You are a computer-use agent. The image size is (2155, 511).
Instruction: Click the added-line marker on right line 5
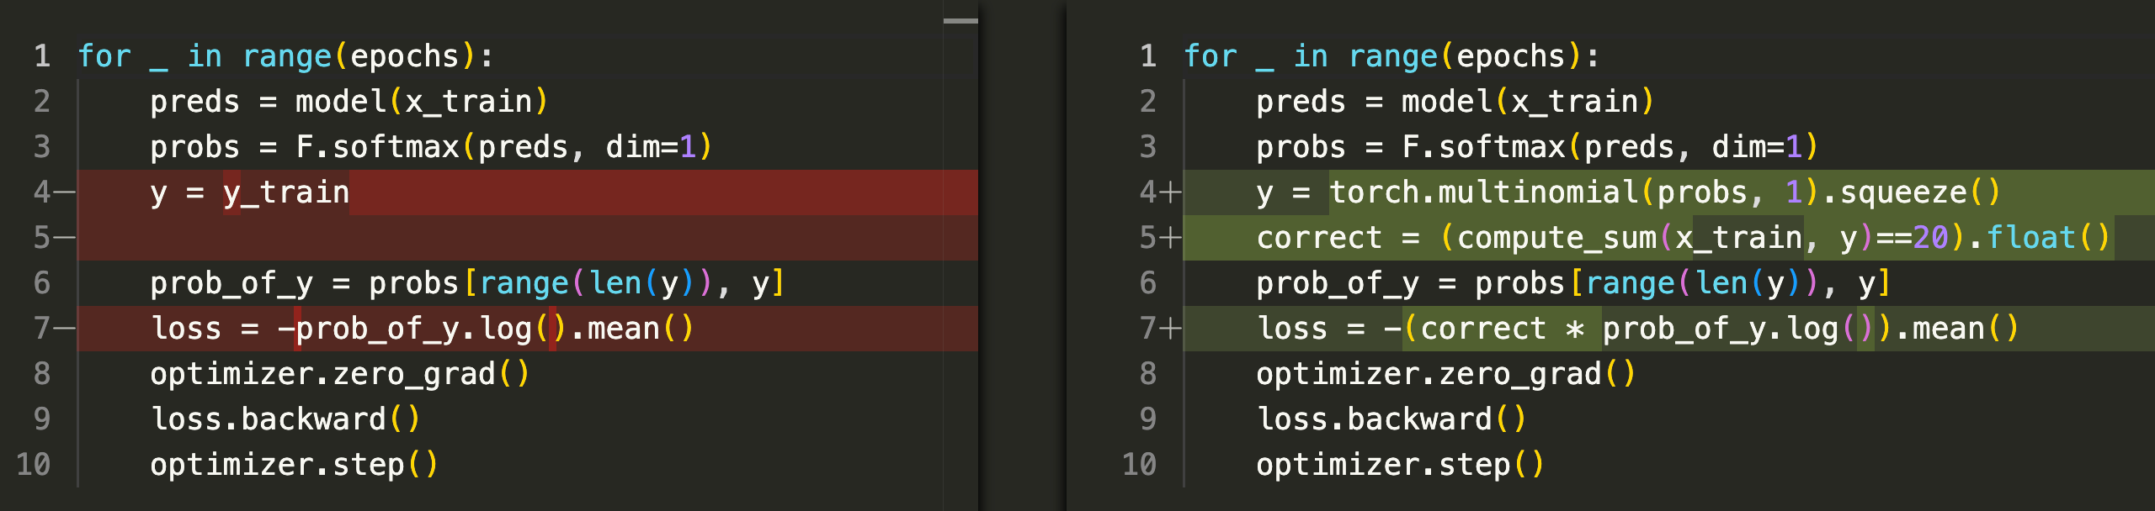pyautogui.click(x=1170, y=238)
